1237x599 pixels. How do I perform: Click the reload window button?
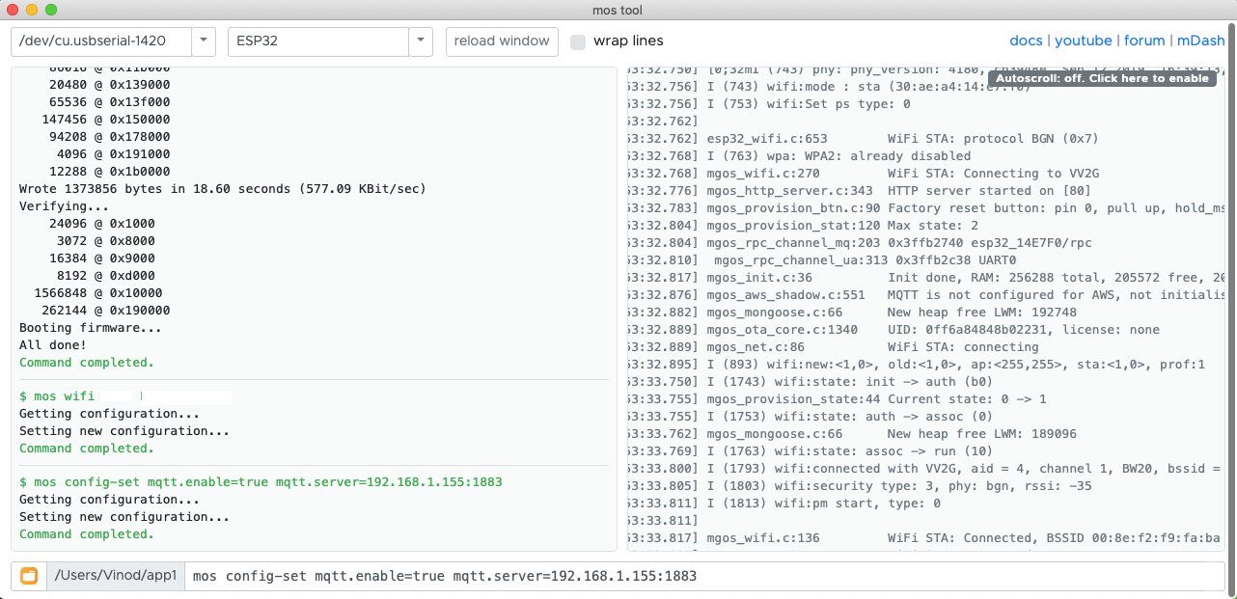502,41
